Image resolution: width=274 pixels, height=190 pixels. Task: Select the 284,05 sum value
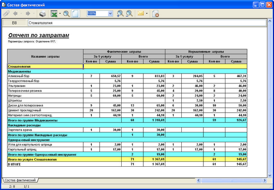192,76
